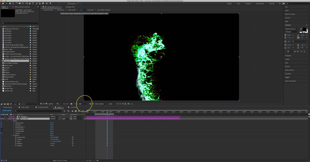This screenshot has width=310, height=162.
Task: Collapse the Transform property group
Action: 12,135
